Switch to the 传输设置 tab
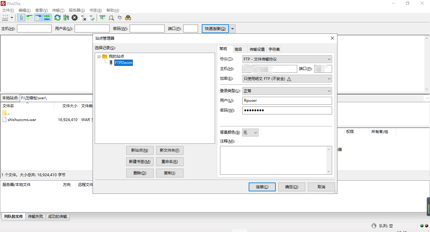The image size is (430, 232). (257, 49)
